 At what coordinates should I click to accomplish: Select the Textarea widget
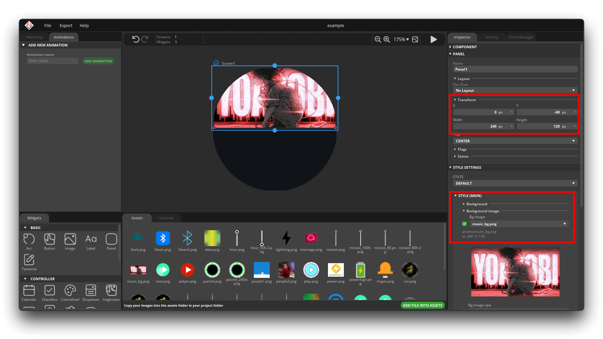[29, 262]
